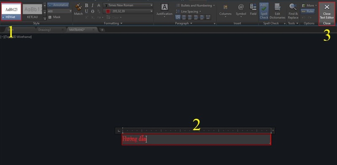The image size is (337, 165).
Task: Toggle Strikethrough formatting
Action: click(99, 5)
